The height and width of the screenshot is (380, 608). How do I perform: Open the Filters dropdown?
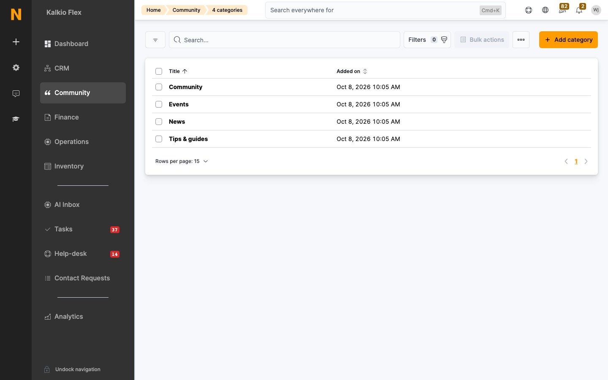(427, 40)
